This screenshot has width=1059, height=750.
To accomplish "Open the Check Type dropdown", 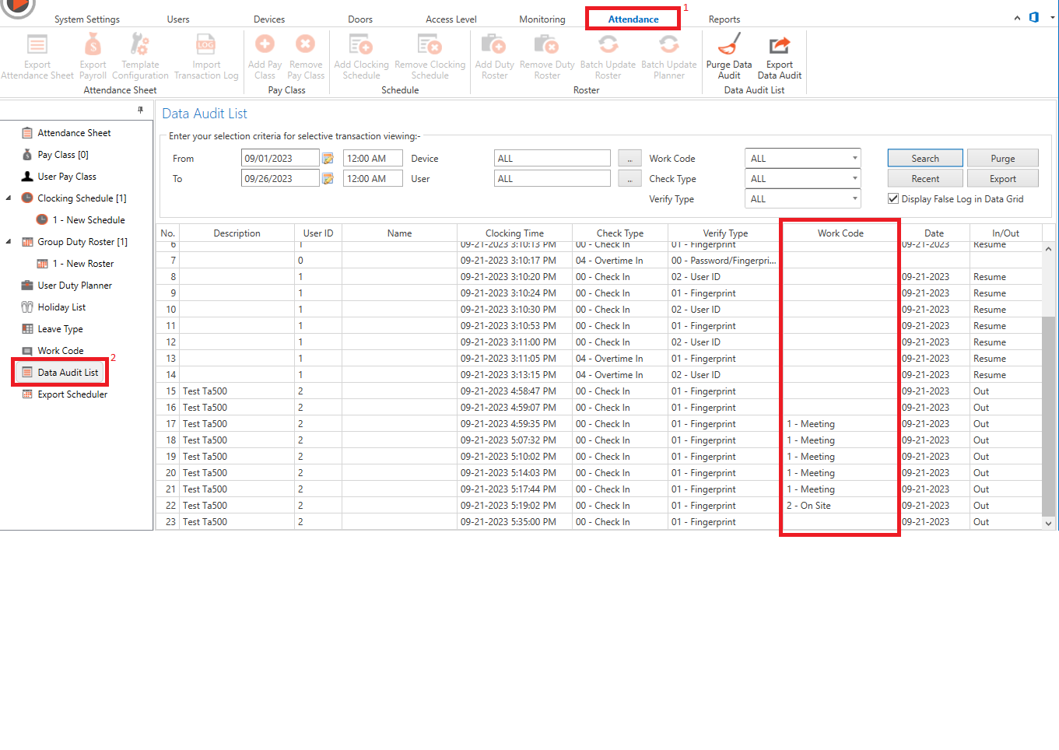I will tap(854, 178).
